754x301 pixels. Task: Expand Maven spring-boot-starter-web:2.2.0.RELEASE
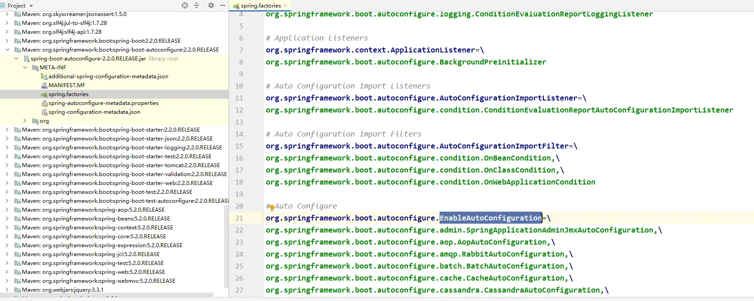(x=7, y=183)
